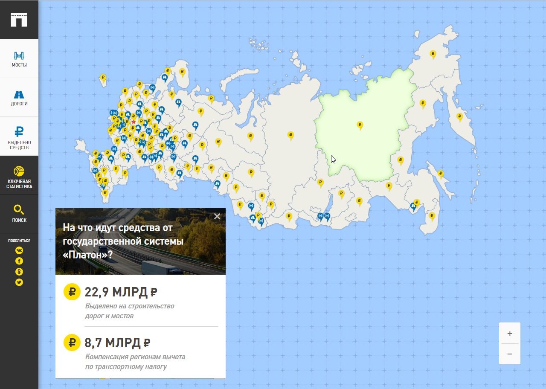Click the red star Moscow marker
Screen dimensions: 546x389
tap(134, 122)
